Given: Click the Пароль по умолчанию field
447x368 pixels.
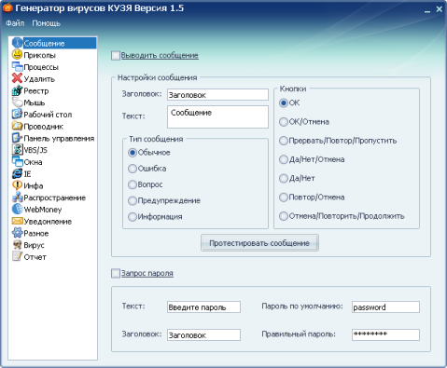Looking at the screenshot, I should pos(385,307).
